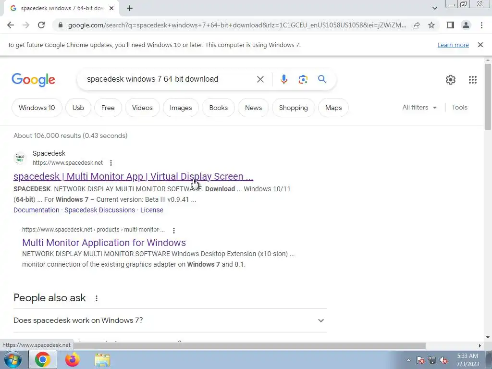Focus the Chrome address bar URL
This screenshot has width=492, height=369.
click(237, 25)
